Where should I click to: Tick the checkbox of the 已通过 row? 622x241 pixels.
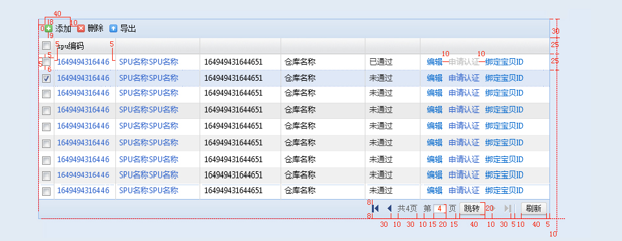47,62
